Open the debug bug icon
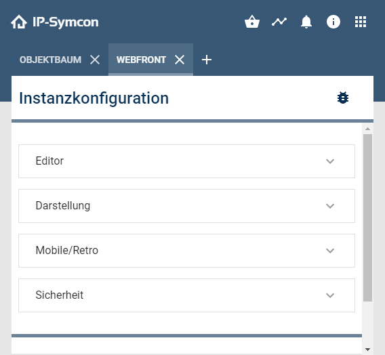Screen dimensions: 385x355 coord(343,98)
